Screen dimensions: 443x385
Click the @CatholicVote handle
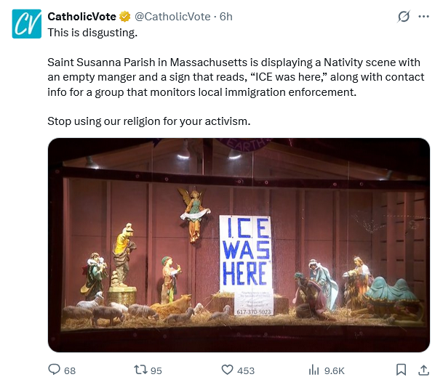[x=172, y=17]
